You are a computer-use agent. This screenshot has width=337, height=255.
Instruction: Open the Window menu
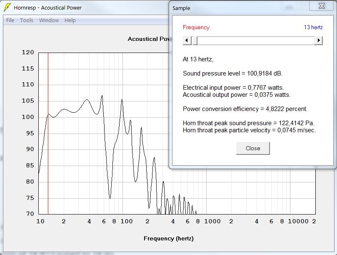(x=49, y=20)
